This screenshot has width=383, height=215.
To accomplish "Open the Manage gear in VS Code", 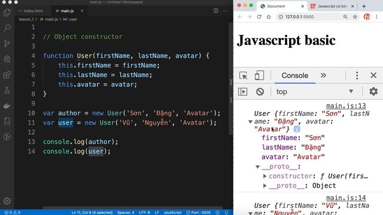I will click(7, 201).
